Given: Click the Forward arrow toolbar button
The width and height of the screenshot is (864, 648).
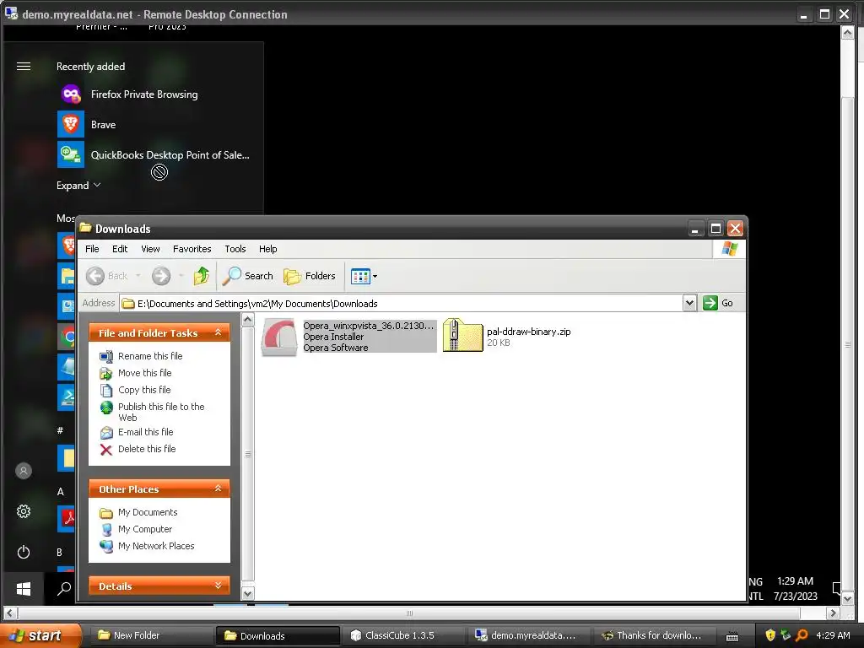Looking at the screenshot, I should tap(161, 276).
